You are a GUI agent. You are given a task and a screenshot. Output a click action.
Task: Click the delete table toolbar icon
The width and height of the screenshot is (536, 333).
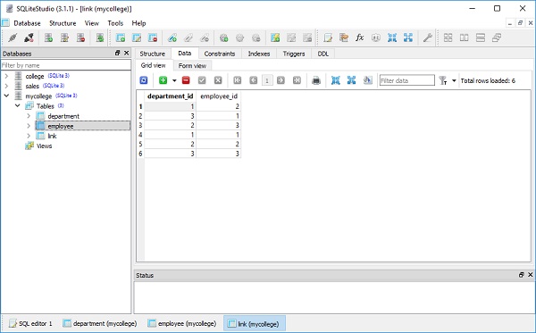(153, 37)
